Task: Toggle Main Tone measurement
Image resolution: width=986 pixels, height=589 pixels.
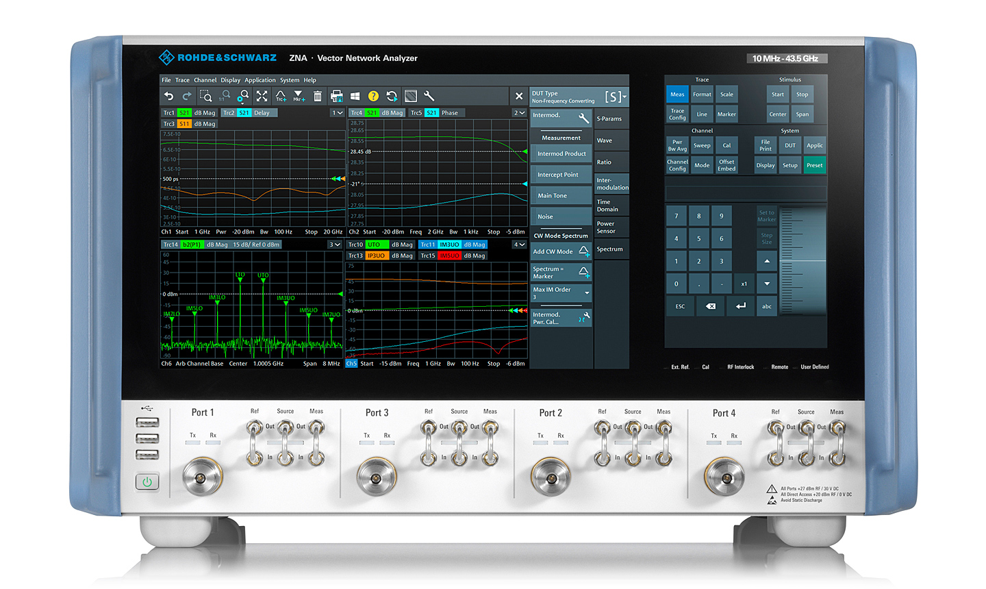Action: coord(561,196)
